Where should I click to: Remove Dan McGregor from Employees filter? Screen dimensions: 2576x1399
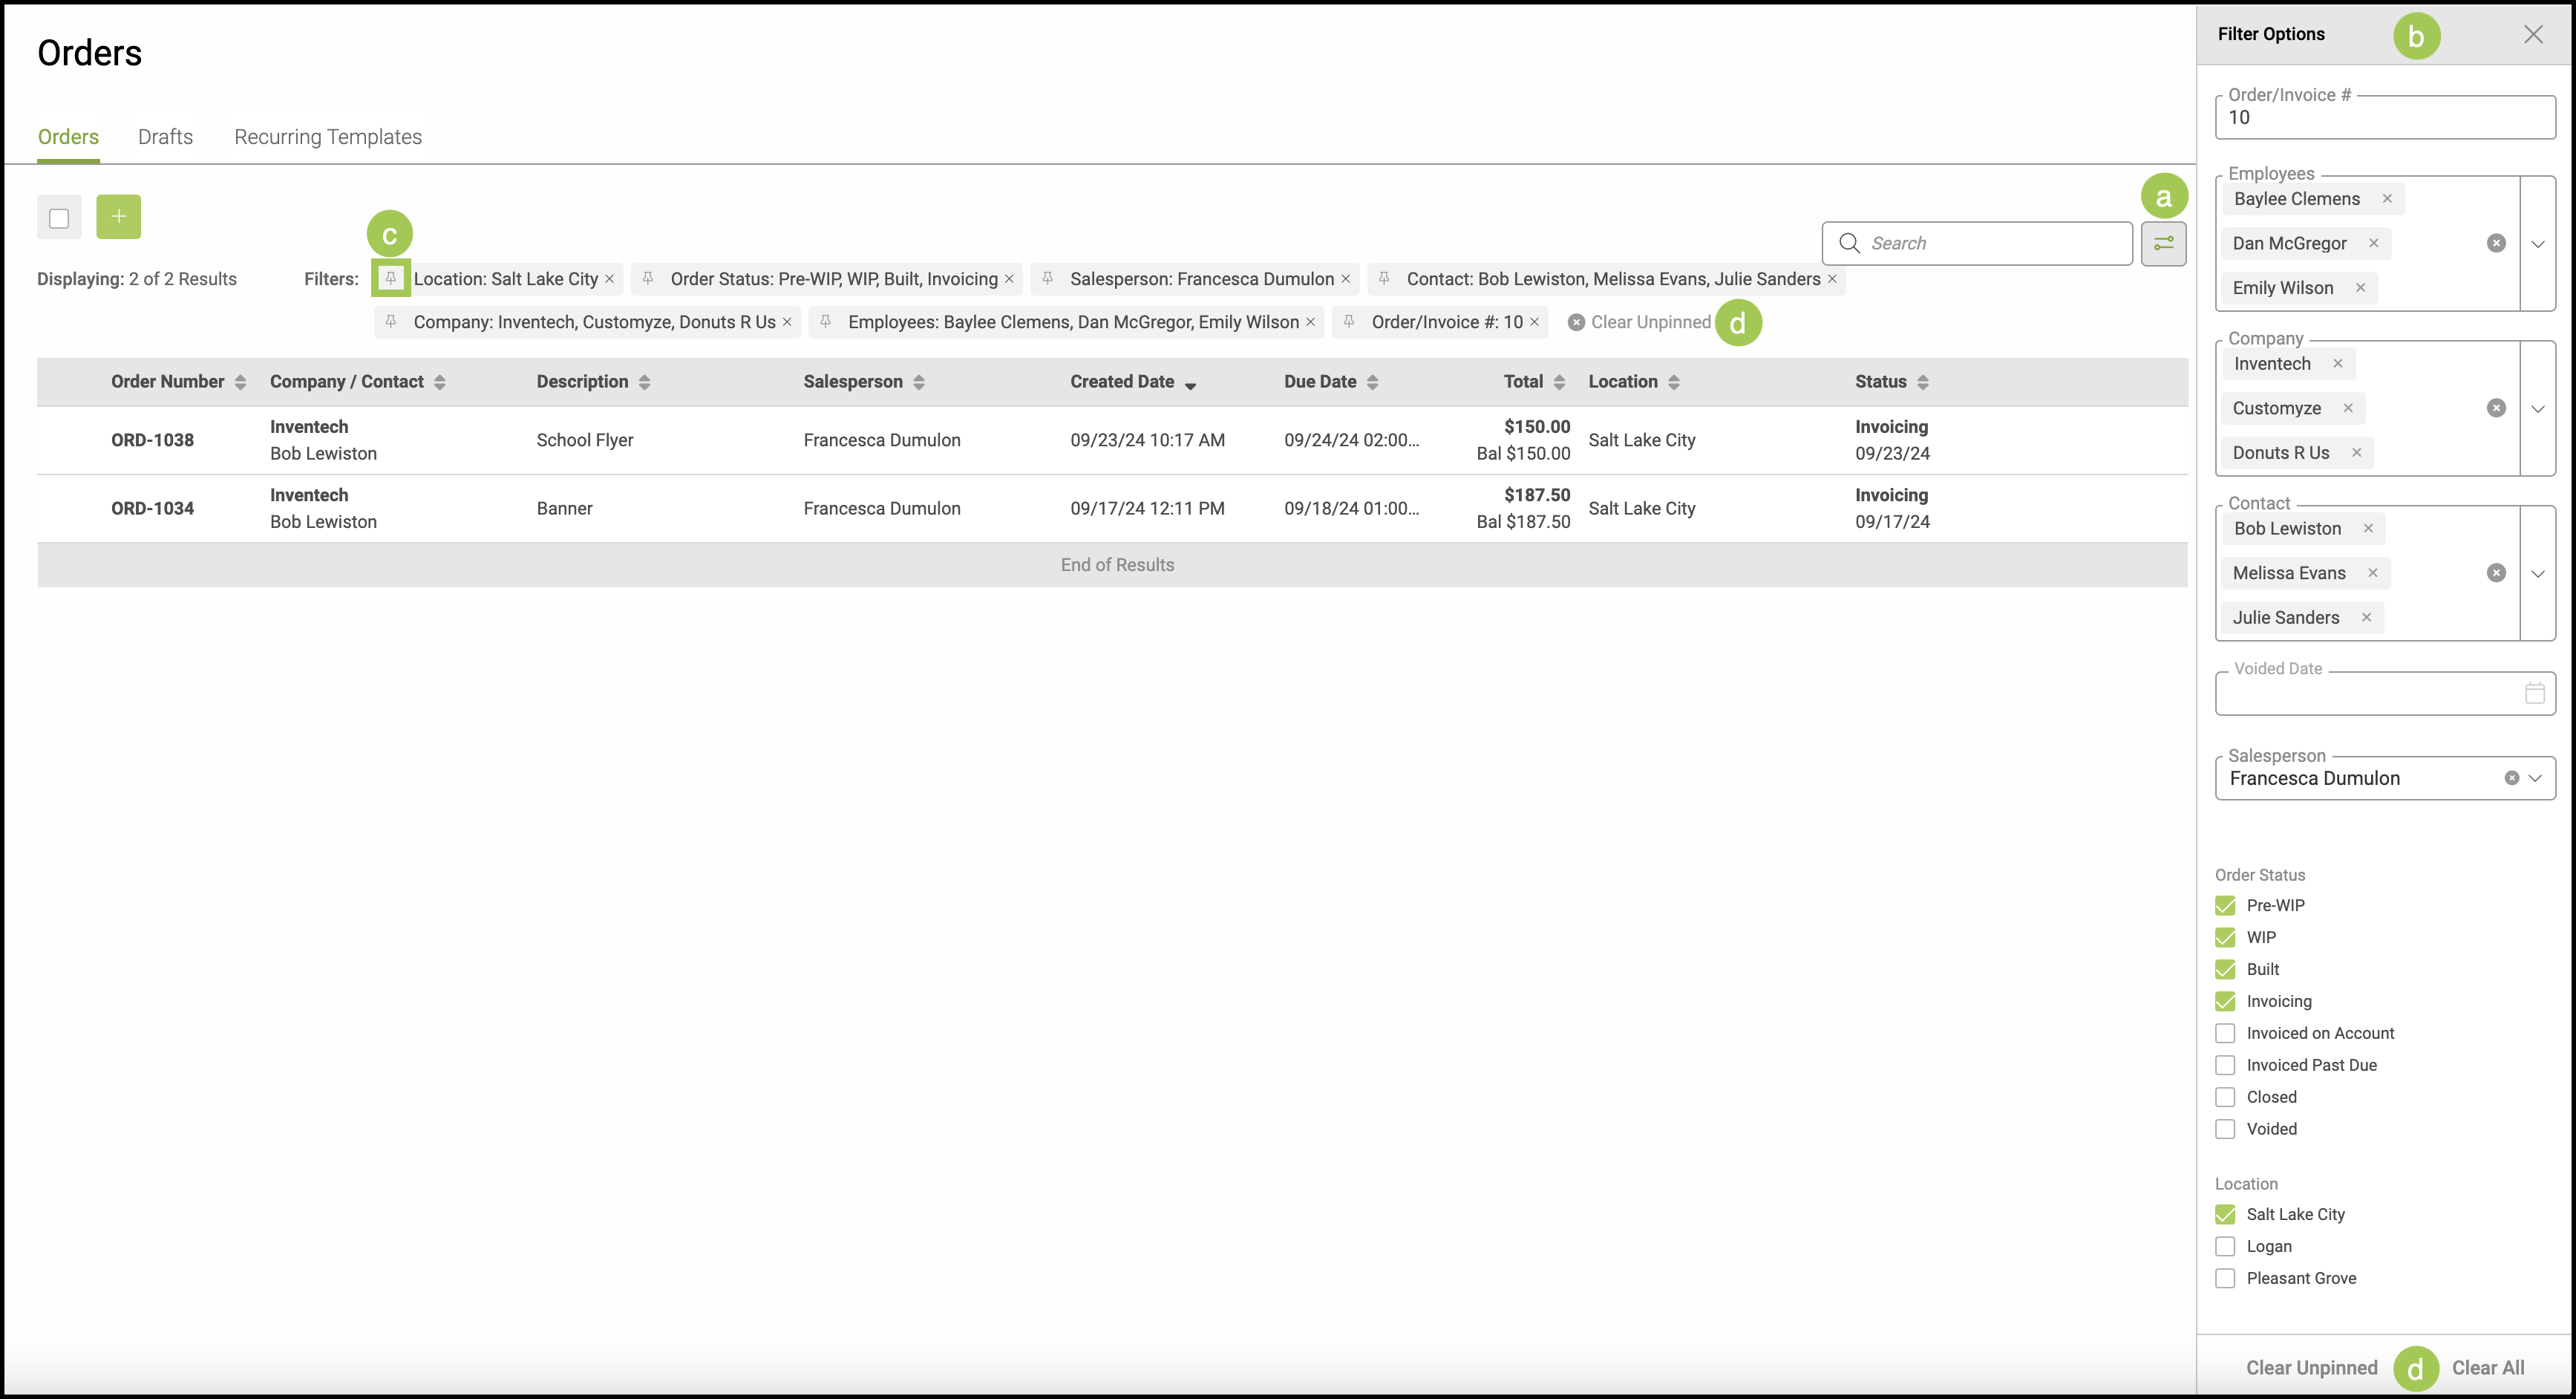coord(2373,243)
